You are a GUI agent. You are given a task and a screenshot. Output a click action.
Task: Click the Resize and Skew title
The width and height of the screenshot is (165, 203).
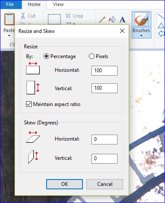point(37,31)
